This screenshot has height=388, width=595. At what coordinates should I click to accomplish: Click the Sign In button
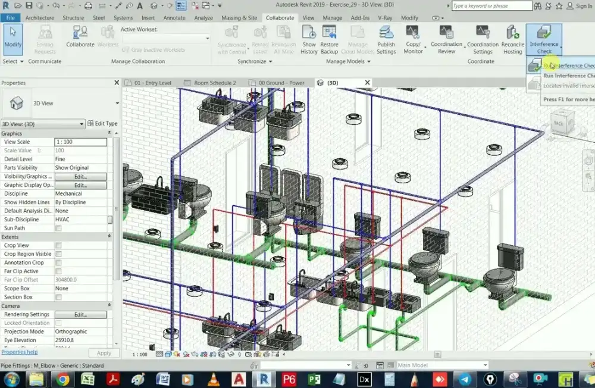580,6
